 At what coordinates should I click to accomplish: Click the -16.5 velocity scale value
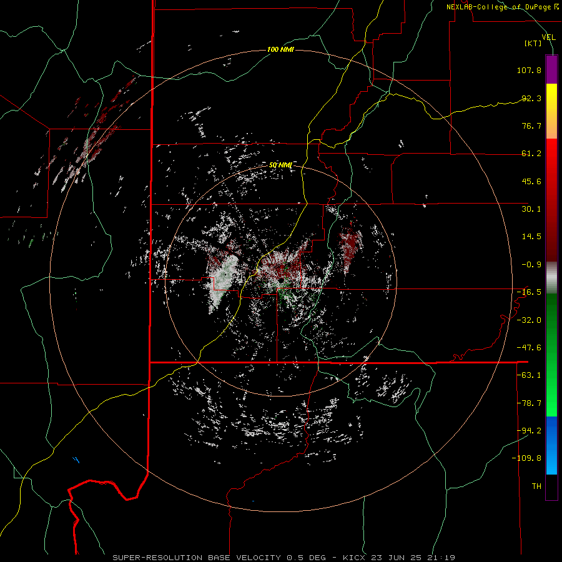pyautogui.click(x=529, y=292)
